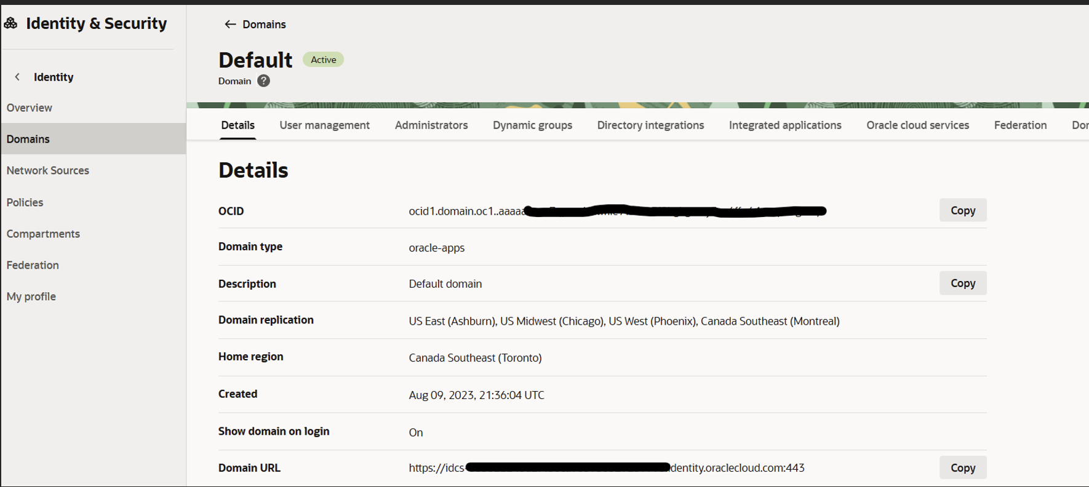
Task: Click the left arrow beside Domains
Action: point(230,24)
